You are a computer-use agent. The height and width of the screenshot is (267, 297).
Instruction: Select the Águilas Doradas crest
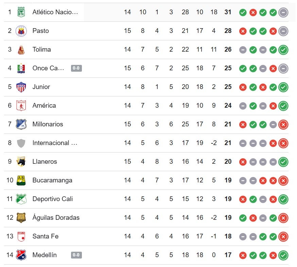[x=21, y=218]
